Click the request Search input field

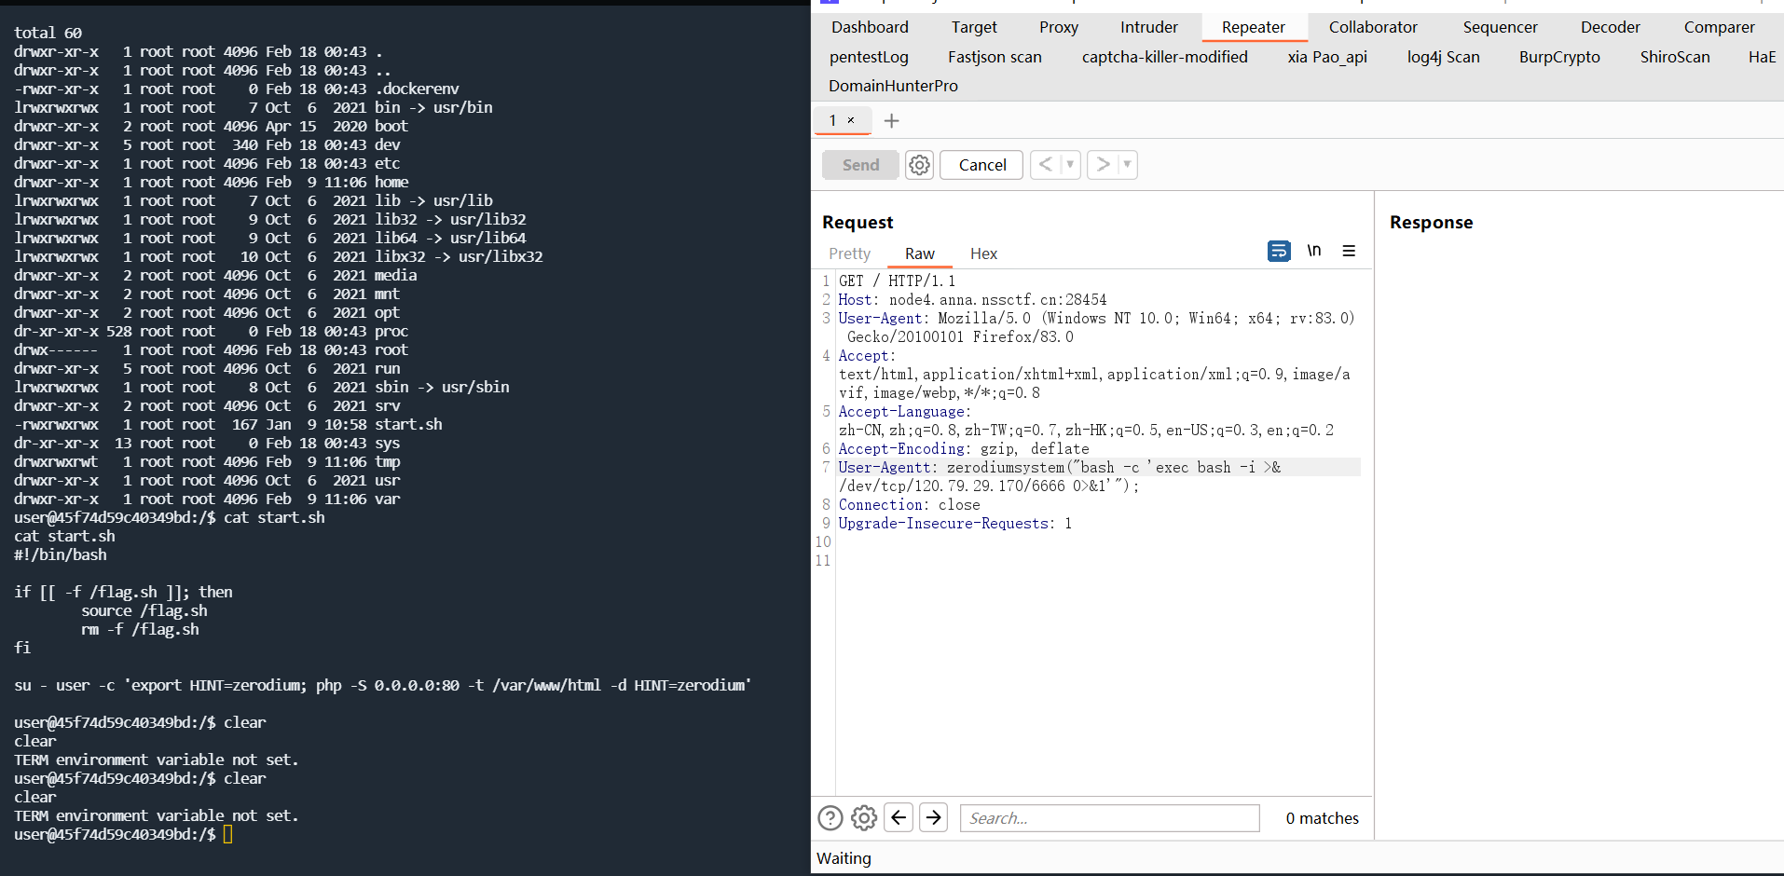tap(1109, 818)
